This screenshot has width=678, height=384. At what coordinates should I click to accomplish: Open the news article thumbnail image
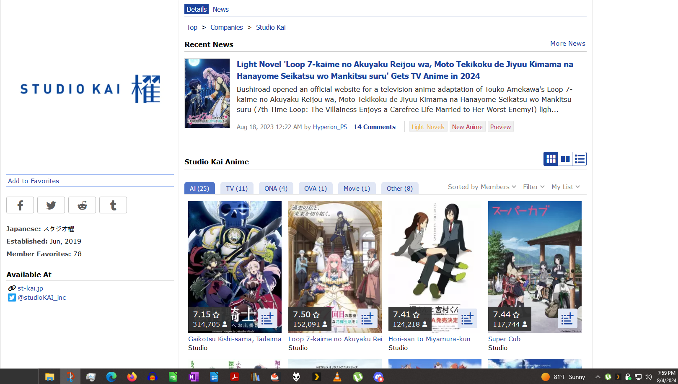pyautogui.click(x=207, y=93)
